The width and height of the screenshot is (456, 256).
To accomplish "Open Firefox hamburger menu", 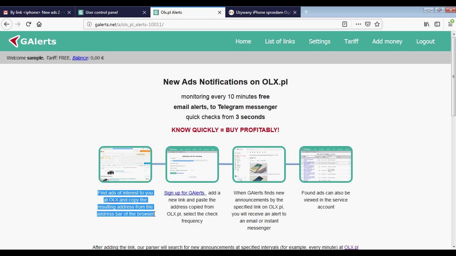I will (x=450, y=24).
